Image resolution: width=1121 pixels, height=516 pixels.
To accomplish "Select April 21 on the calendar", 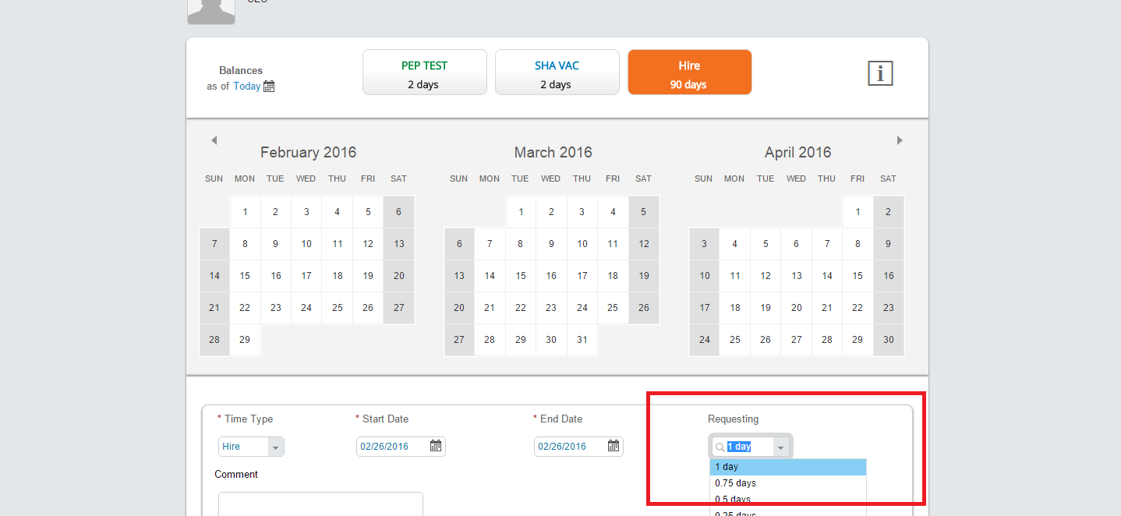I will pyautogui.click(x=827, y=308).
